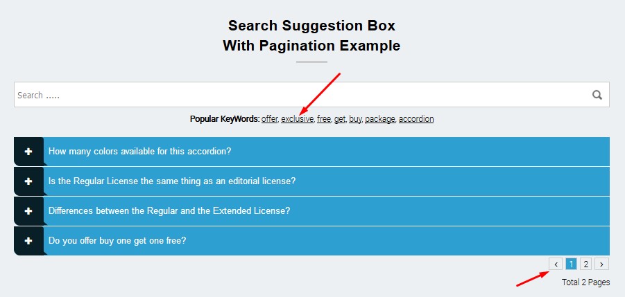Focus the Search text field
The image size is (625, 297).
[298, 95]
